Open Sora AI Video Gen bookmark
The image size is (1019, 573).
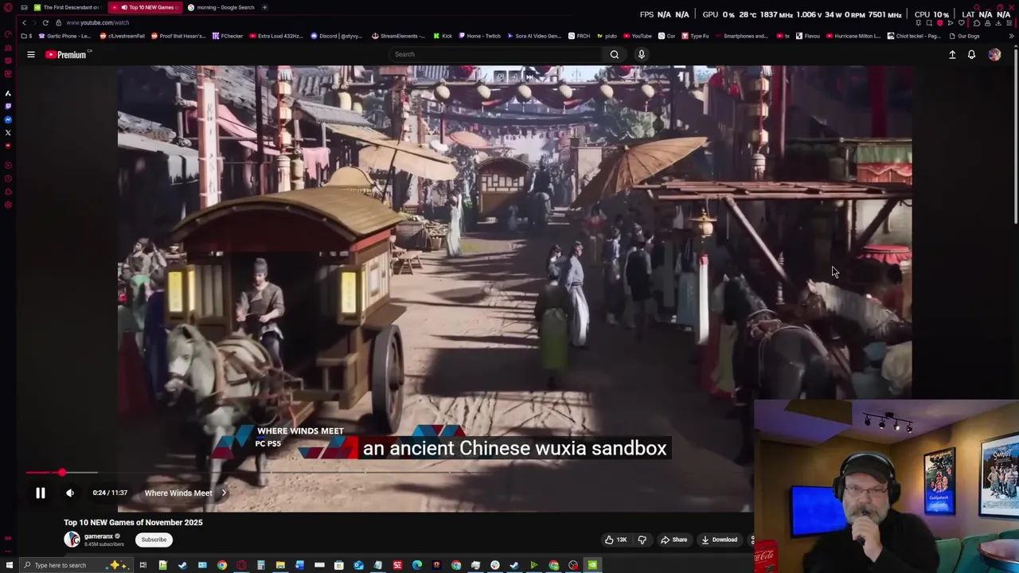click(x=534, y=36)
